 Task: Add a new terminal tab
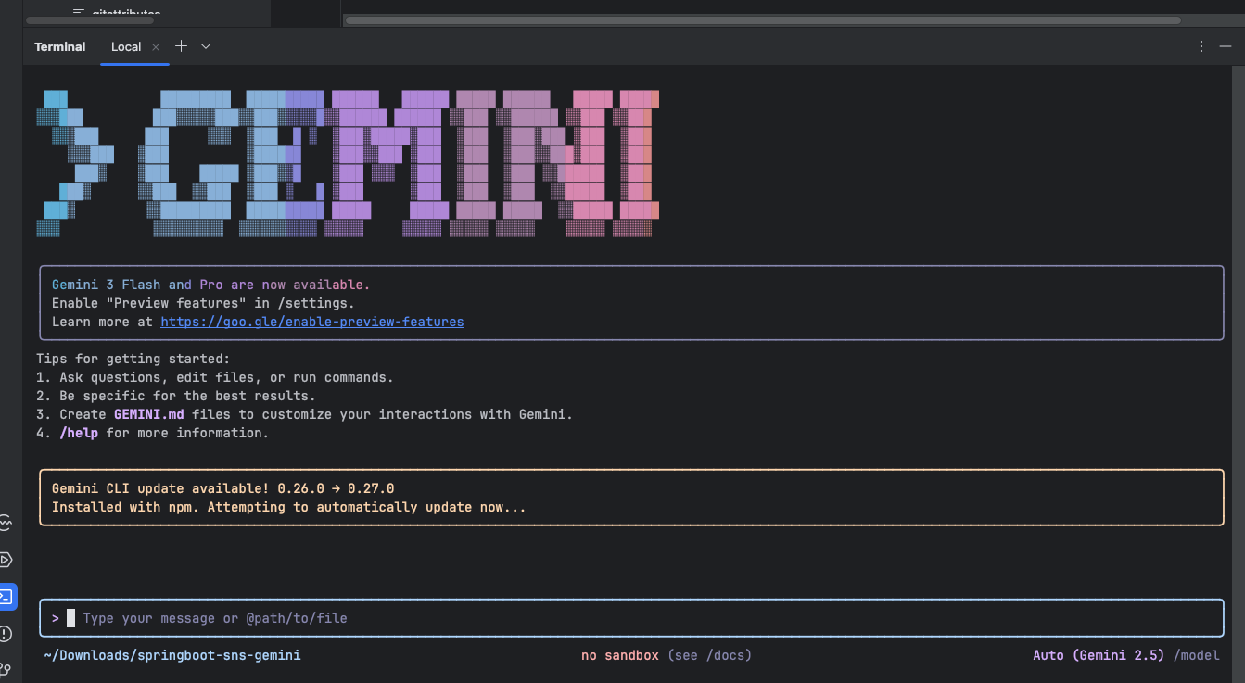[181, 46]
